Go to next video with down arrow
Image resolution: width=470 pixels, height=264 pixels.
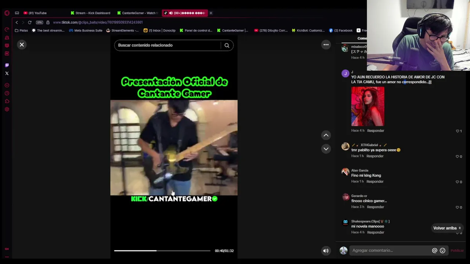(x=326, y=148)
